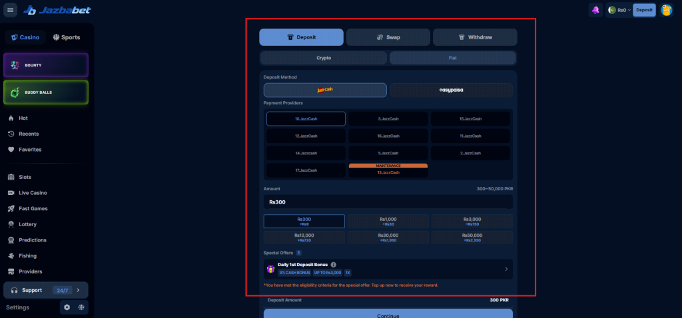Pick the Rs1,000 preset amount
Screen dimensions: 682x318
tap(388, 221)
